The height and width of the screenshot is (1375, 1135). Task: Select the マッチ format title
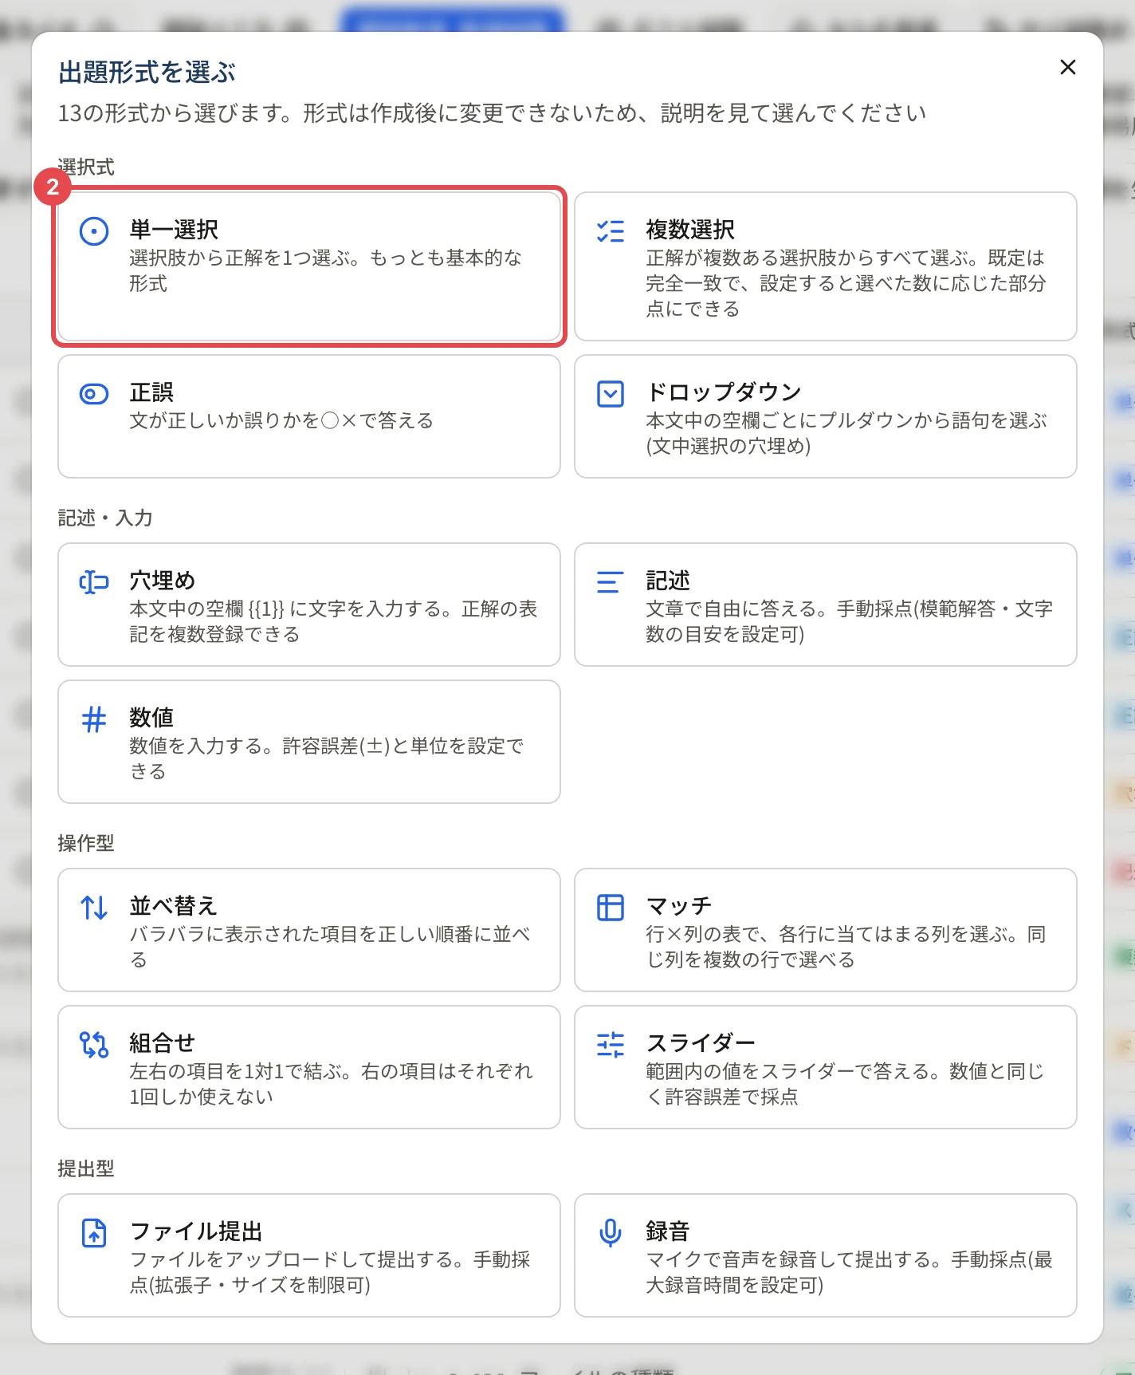click(x=679, y=906)
